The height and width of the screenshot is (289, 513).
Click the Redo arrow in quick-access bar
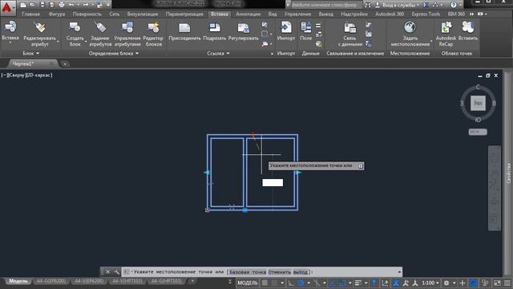[86, 5]
